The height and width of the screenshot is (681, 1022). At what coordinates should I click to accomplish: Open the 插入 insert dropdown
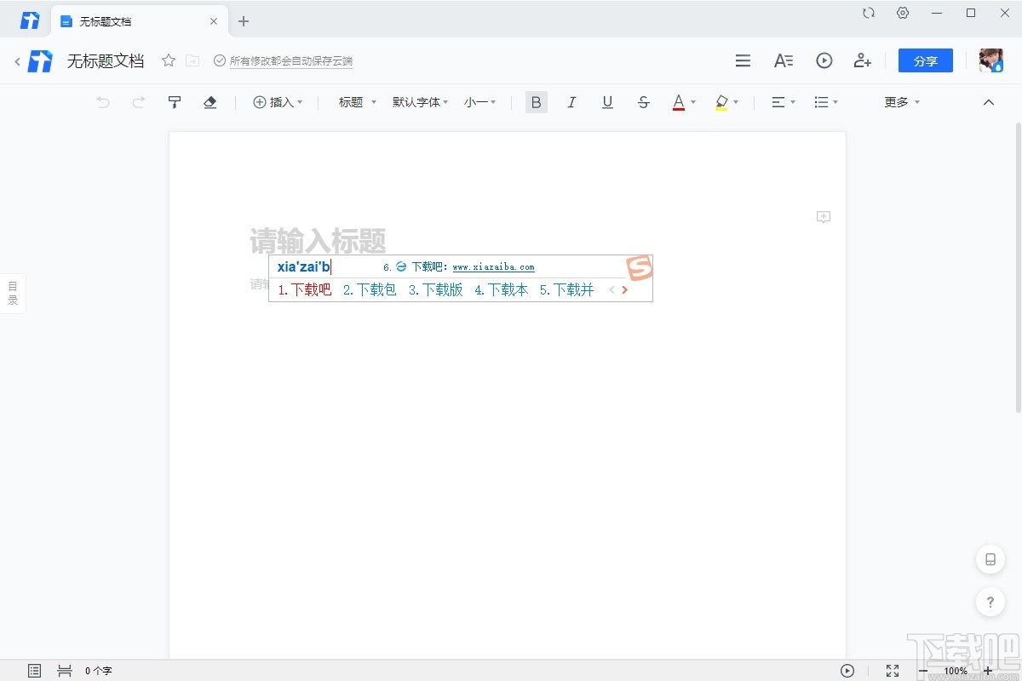click(x=278, y=102)
